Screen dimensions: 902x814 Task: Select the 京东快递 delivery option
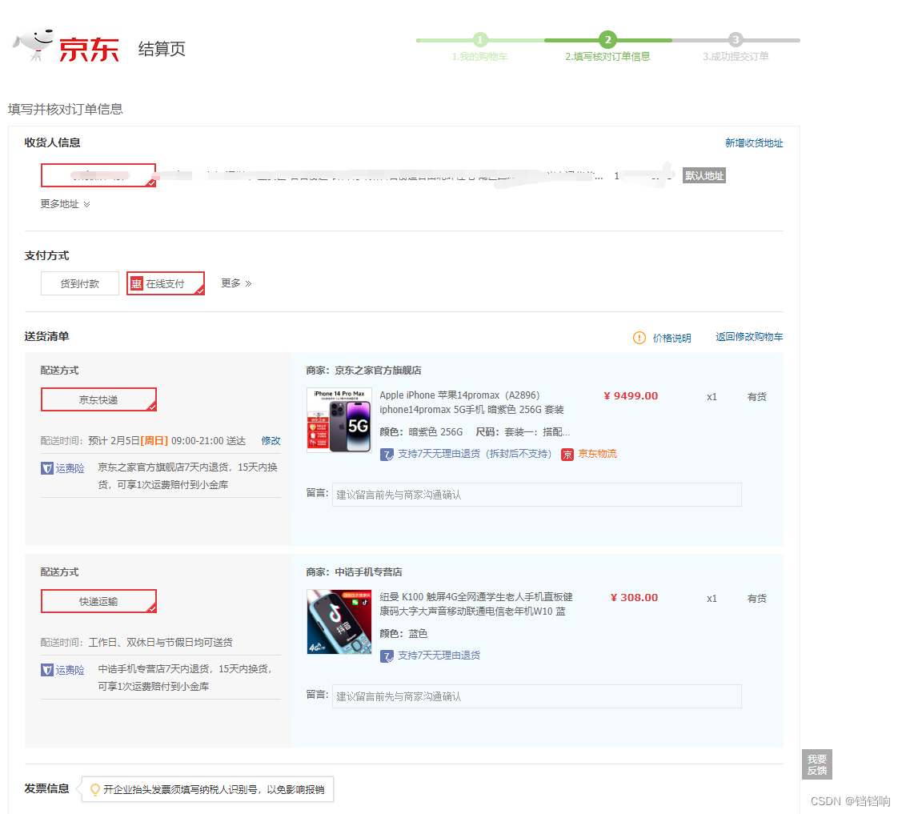(98, 400)
